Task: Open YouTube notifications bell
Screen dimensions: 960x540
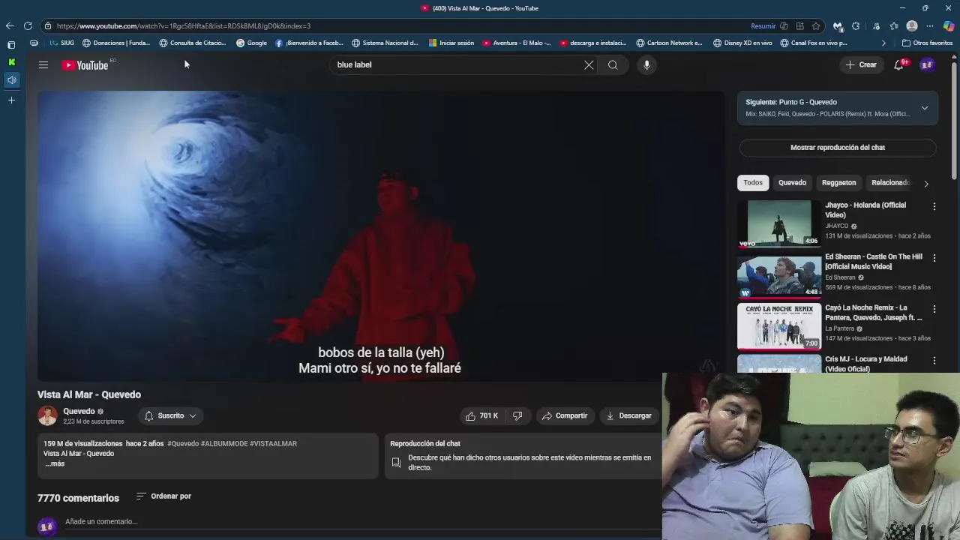Action: 898,65
